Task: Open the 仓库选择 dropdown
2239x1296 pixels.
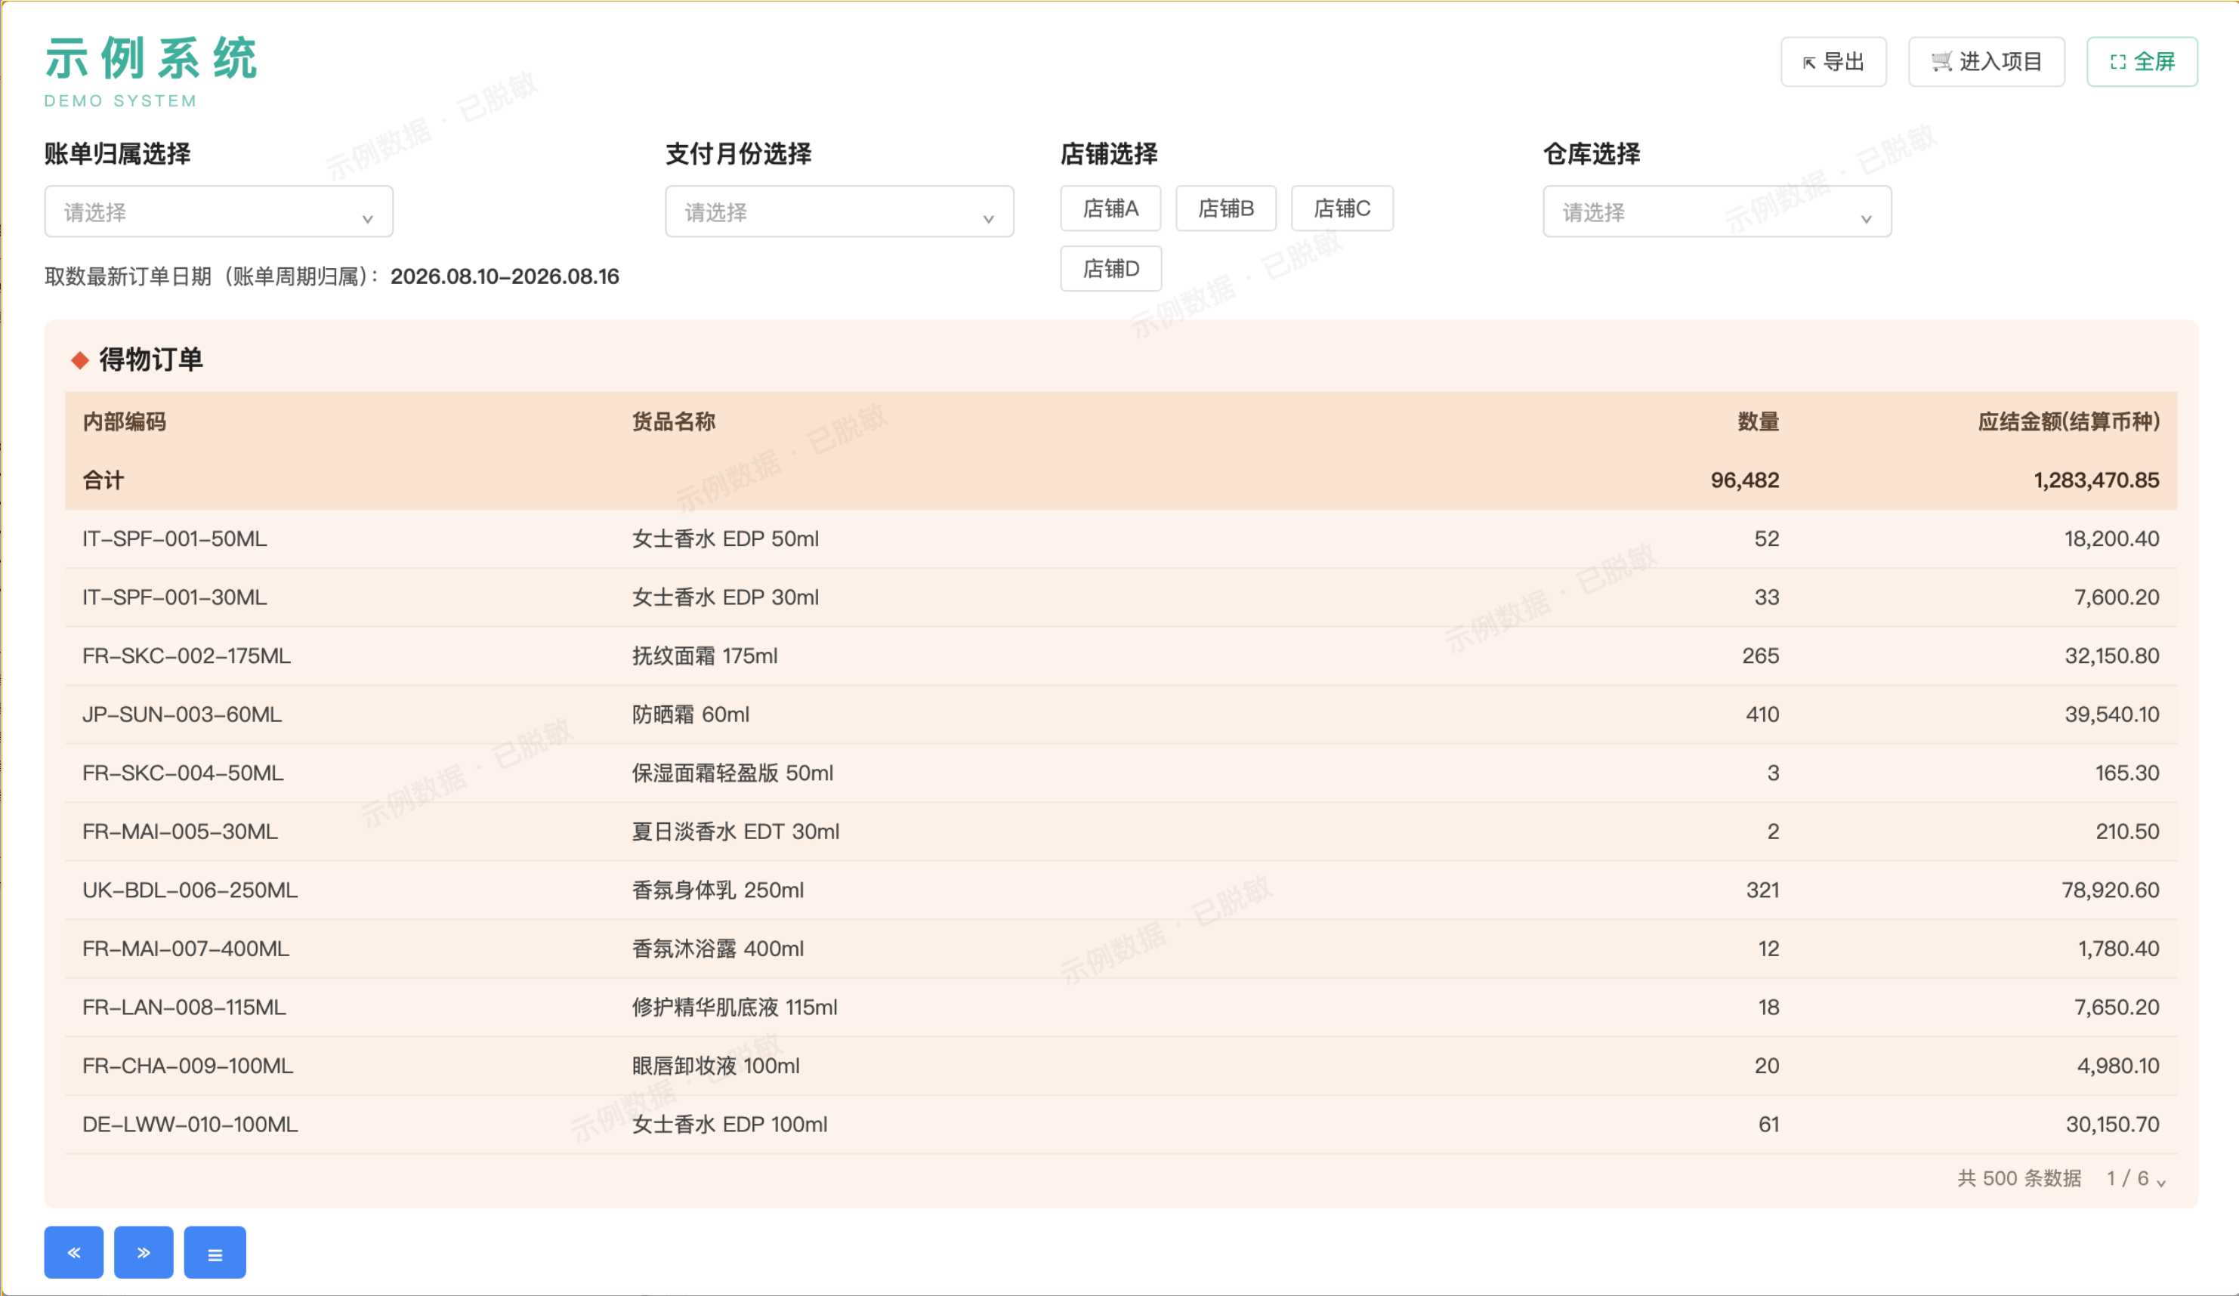Action: pos(1716,211)
